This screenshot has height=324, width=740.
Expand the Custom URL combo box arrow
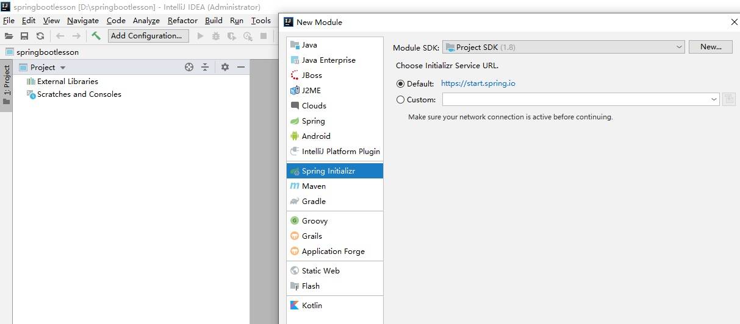click(714, 99)
